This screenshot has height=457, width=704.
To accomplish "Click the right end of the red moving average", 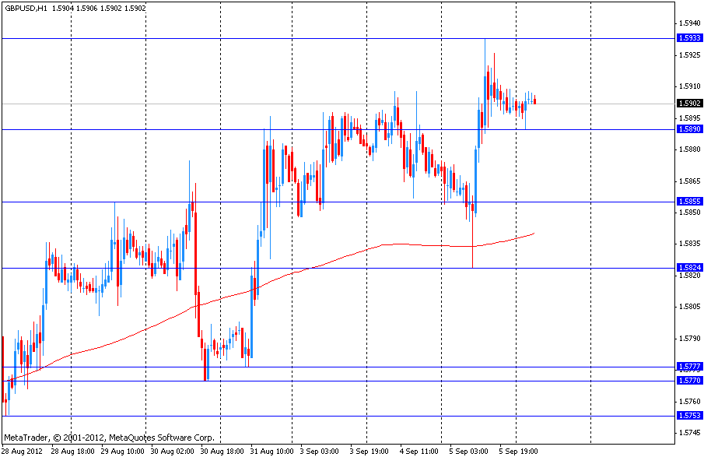I will 534,233.
